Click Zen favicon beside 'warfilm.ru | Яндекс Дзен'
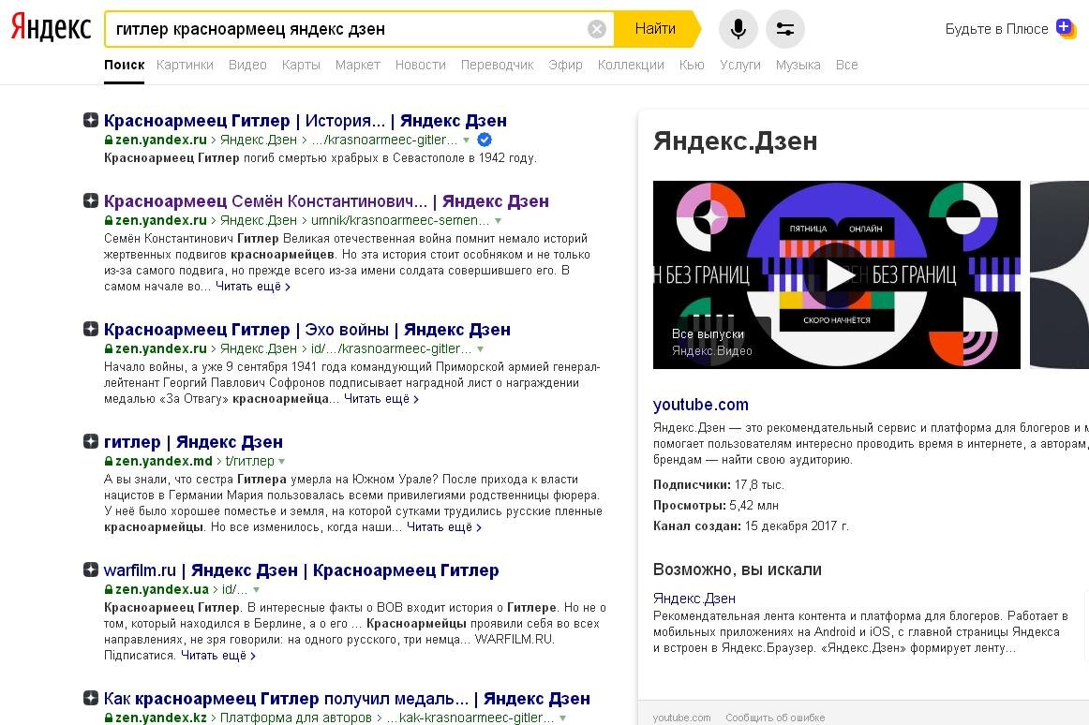Viewport: 1089px width, 725px height. click(90, 570)
